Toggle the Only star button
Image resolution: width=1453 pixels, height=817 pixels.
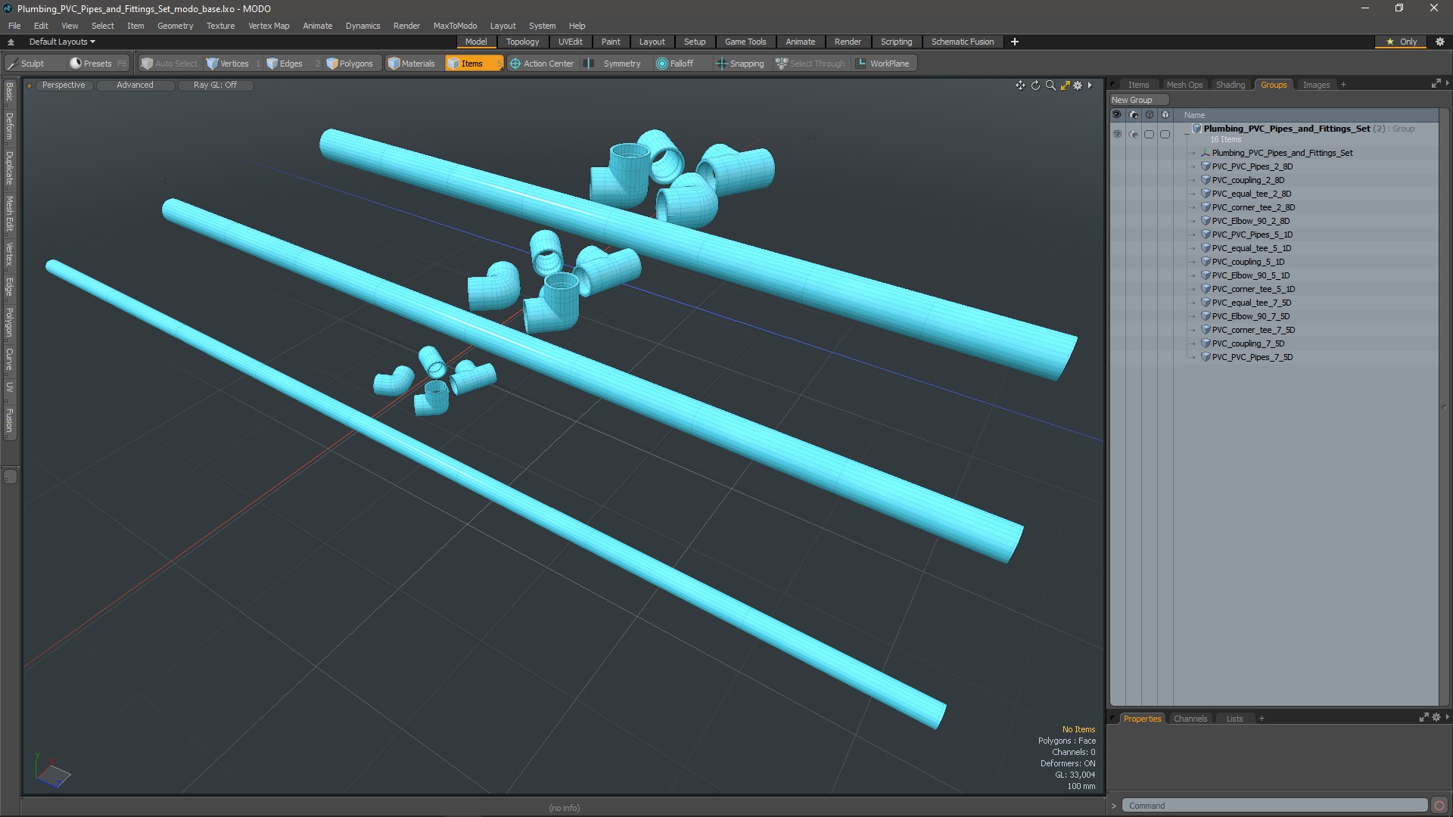(1401, 42)
